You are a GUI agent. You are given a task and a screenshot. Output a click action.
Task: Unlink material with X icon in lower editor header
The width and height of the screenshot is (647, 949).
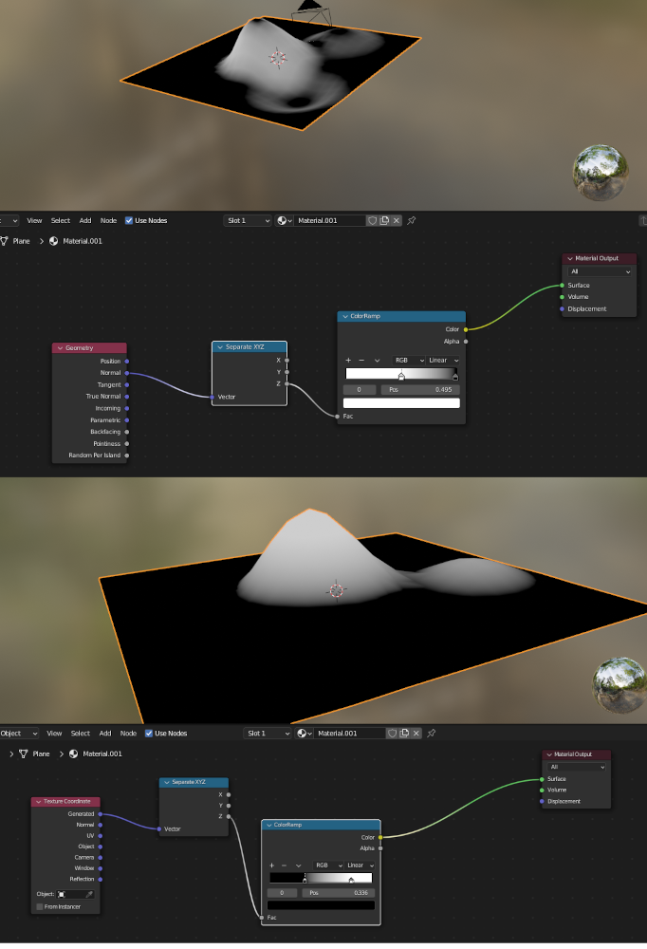coord(416,733)
